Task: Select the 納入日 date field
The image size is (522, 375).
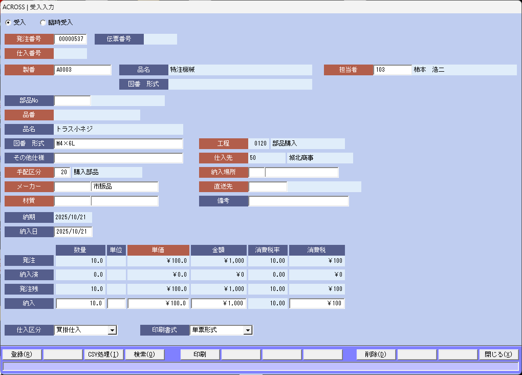Action: tap(74, 232)
